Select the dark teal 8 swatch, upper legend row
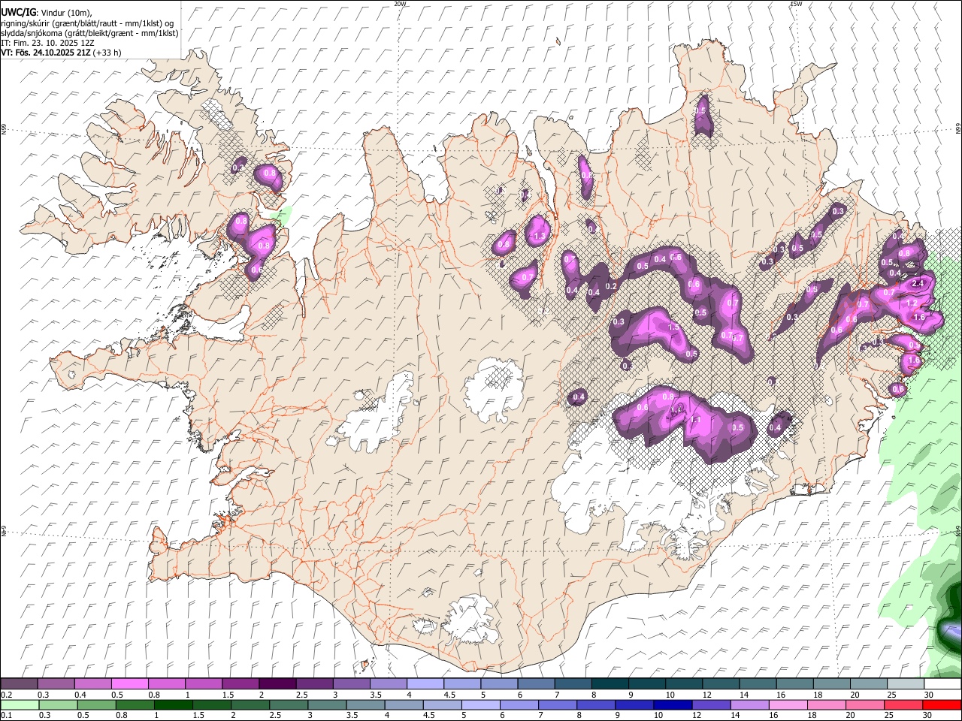 [610, 684]
